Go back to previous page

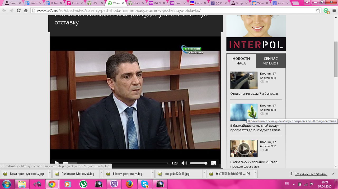tap(4, 11)
